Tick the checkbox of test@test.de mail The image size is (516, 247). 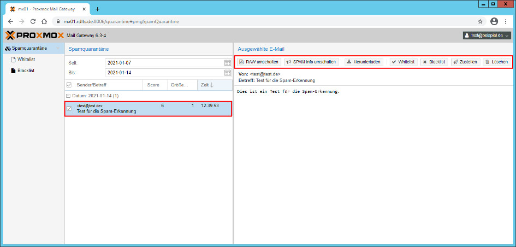tap(69, 108)
